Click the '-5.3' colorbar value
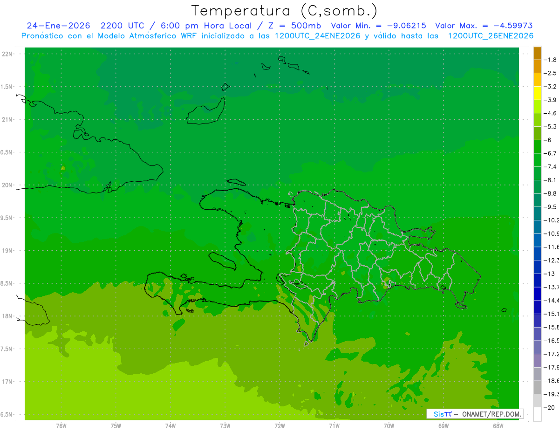The image size is (559, 432). point(550,126)
